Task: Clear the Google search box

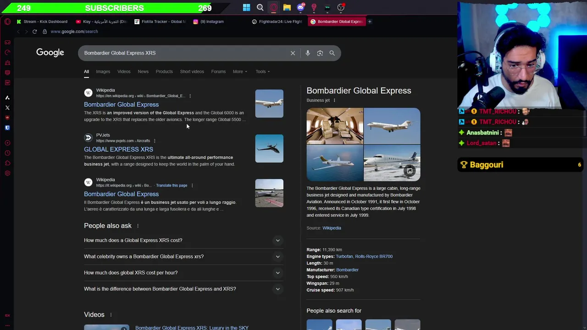Action: click(293, 53)
